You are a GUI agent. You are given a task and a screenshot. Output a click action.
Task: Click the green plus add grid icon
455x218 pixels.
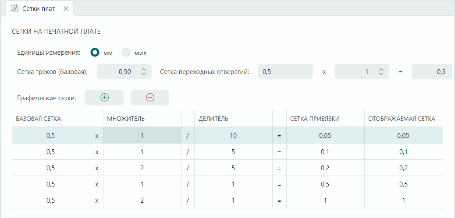104,98
